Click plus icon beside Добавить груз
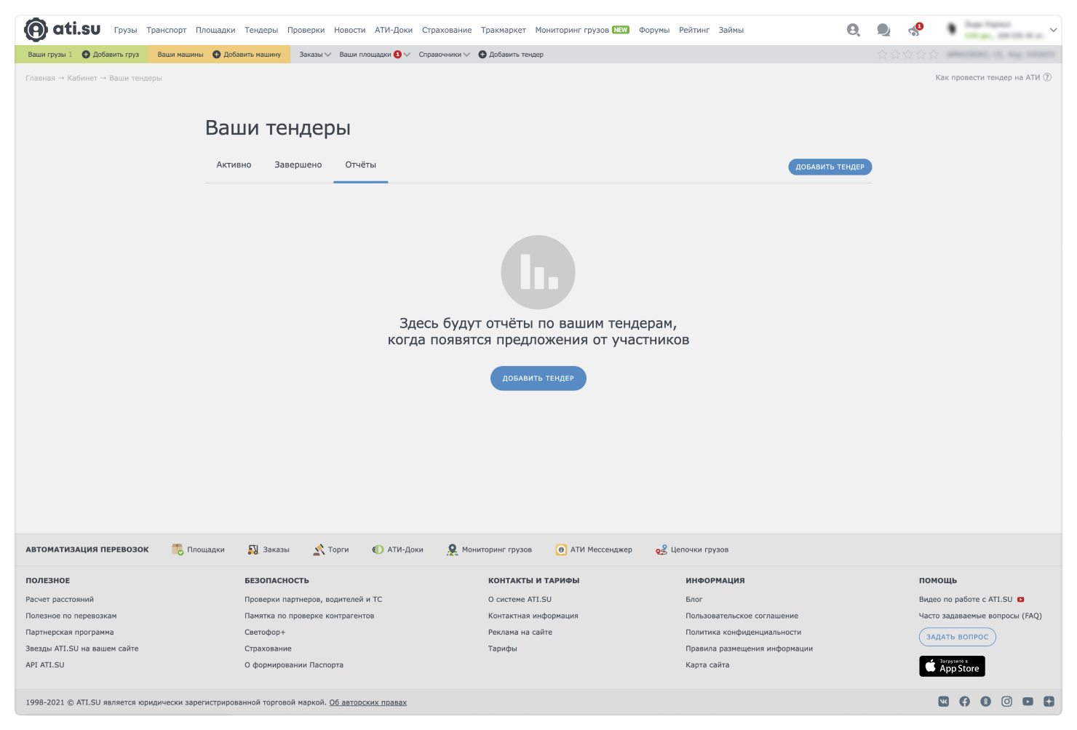This screenshot has height=730, width=1077. (x=86, y=55)
